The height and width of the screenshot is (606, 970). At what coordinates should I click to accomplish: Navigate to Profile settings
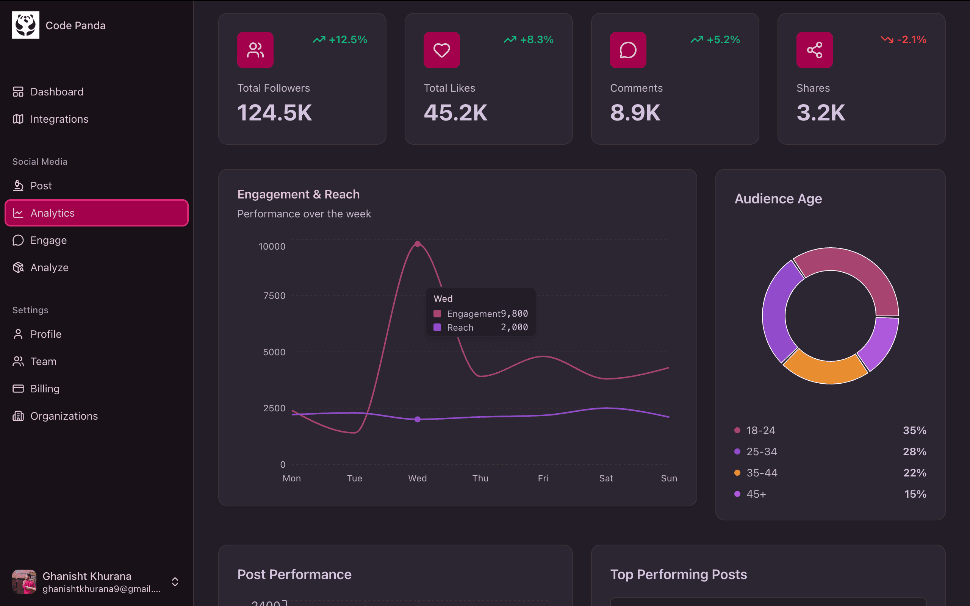46,334
